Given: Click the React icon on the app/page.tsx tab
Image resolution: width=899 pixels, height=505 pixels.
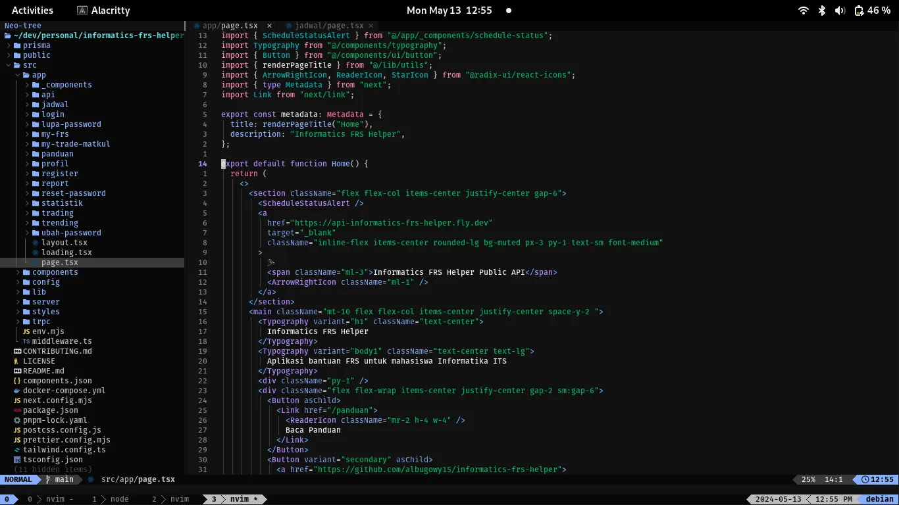Looking at the screenshot, I should (195, 26).
